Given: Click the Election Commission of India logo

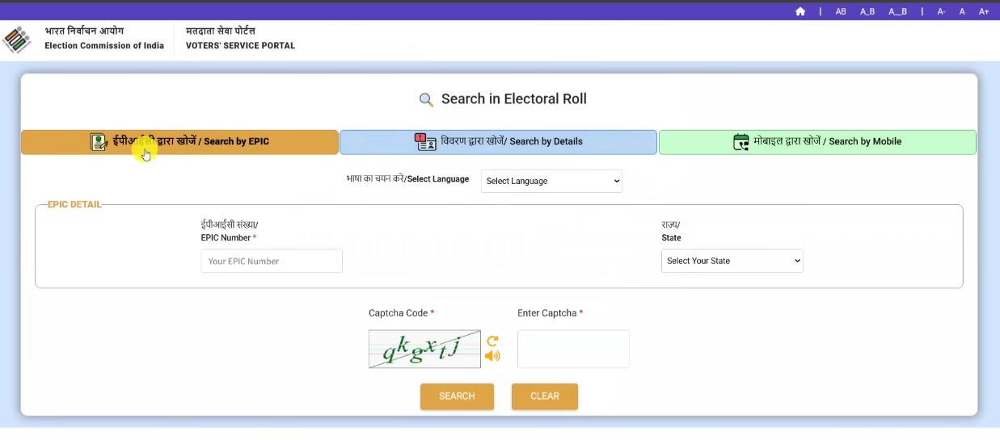Looking at the screenshot, I should [17, 40].
